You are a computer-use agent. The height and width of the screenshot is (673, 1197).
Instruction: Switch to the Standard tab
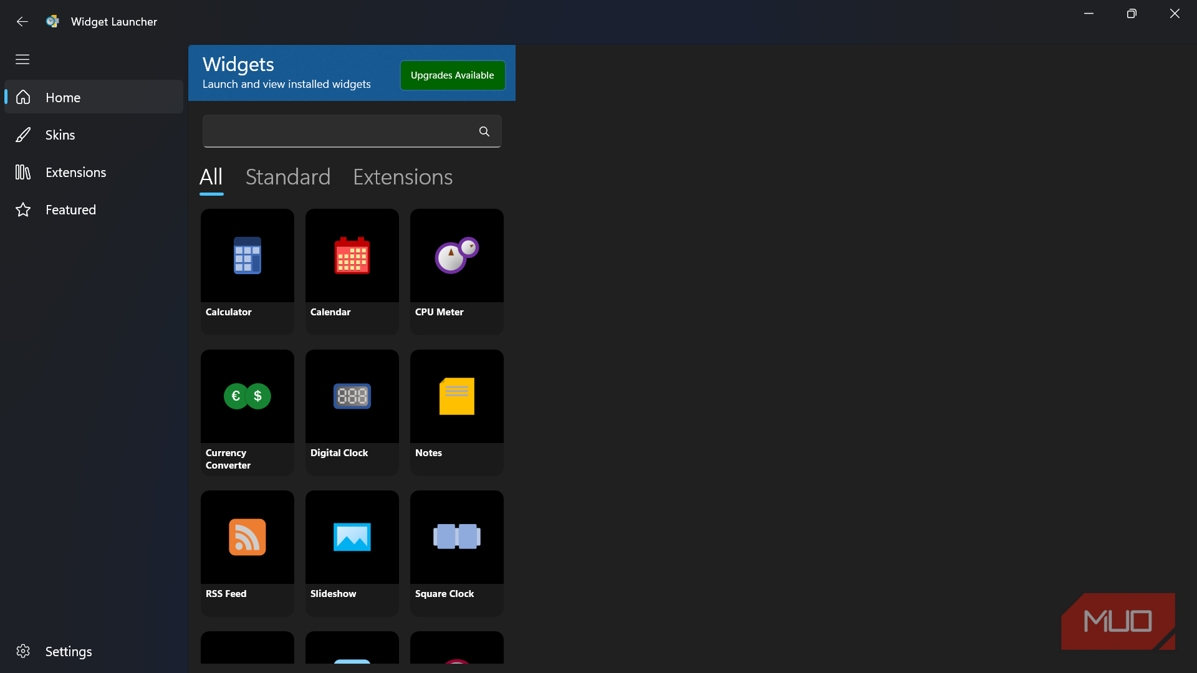pyautogui.click(x=288, y=177)
